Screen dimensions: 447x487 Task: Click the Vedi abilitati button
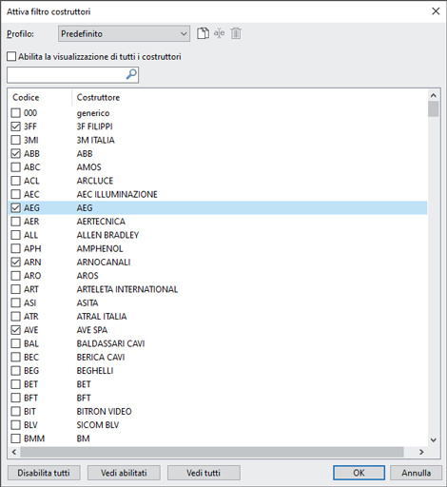coord(124,473)
